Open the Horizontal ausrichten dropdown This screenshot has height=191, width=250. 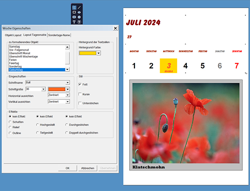point(68,95)
